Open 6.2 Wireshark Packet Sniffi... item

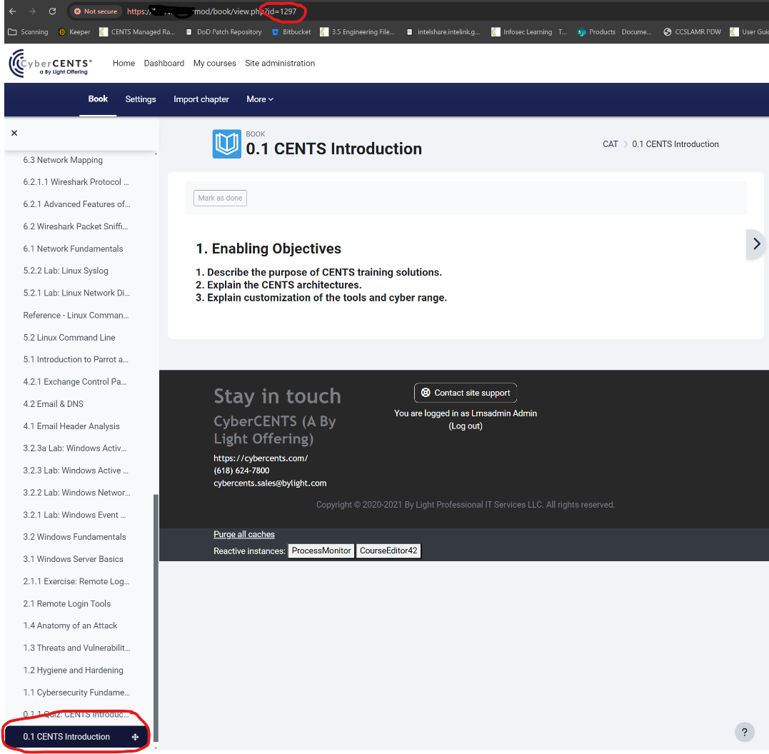pyautogui.click(x=76, y=226)
